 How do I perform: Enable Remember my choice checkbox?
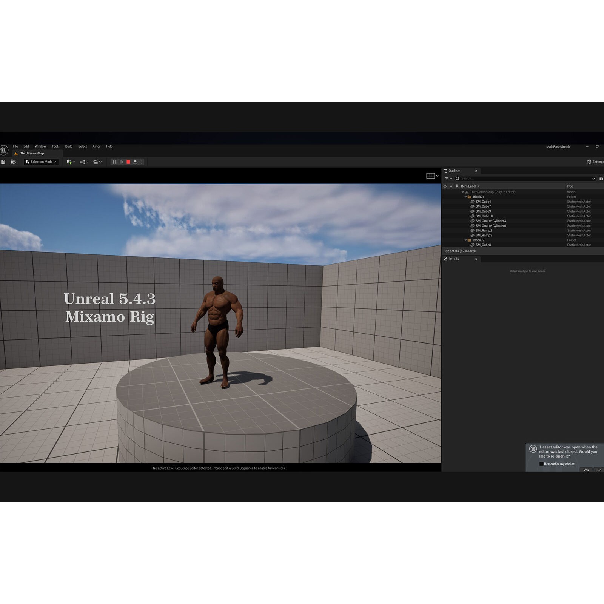pyautogui.click(x=541, y=464)
